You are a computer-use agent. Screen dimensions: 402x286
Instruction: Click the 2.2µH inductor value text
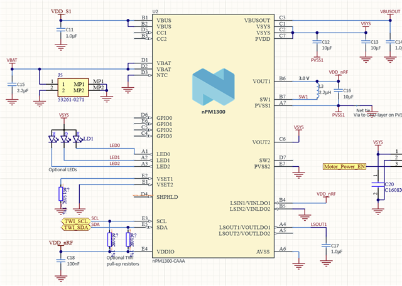[325, 92]
